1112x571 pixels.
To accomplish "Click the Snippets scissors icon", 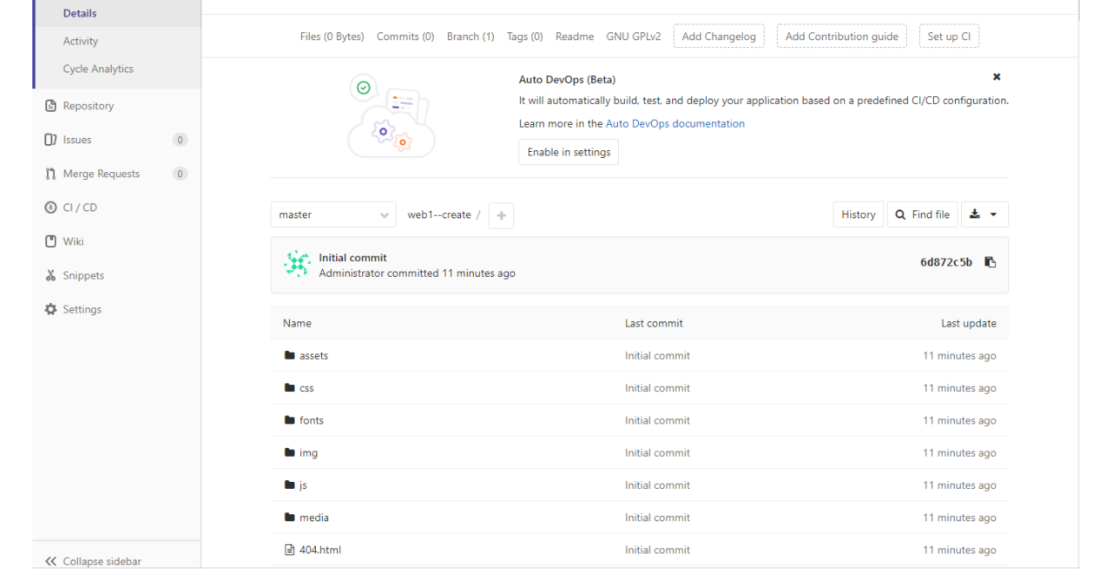I will tap(51, 276).
